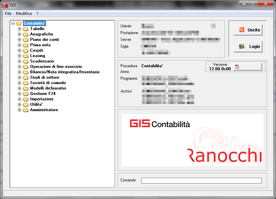Open the File menu
Viewport: 276px width, 199px height.
[8, 14]
